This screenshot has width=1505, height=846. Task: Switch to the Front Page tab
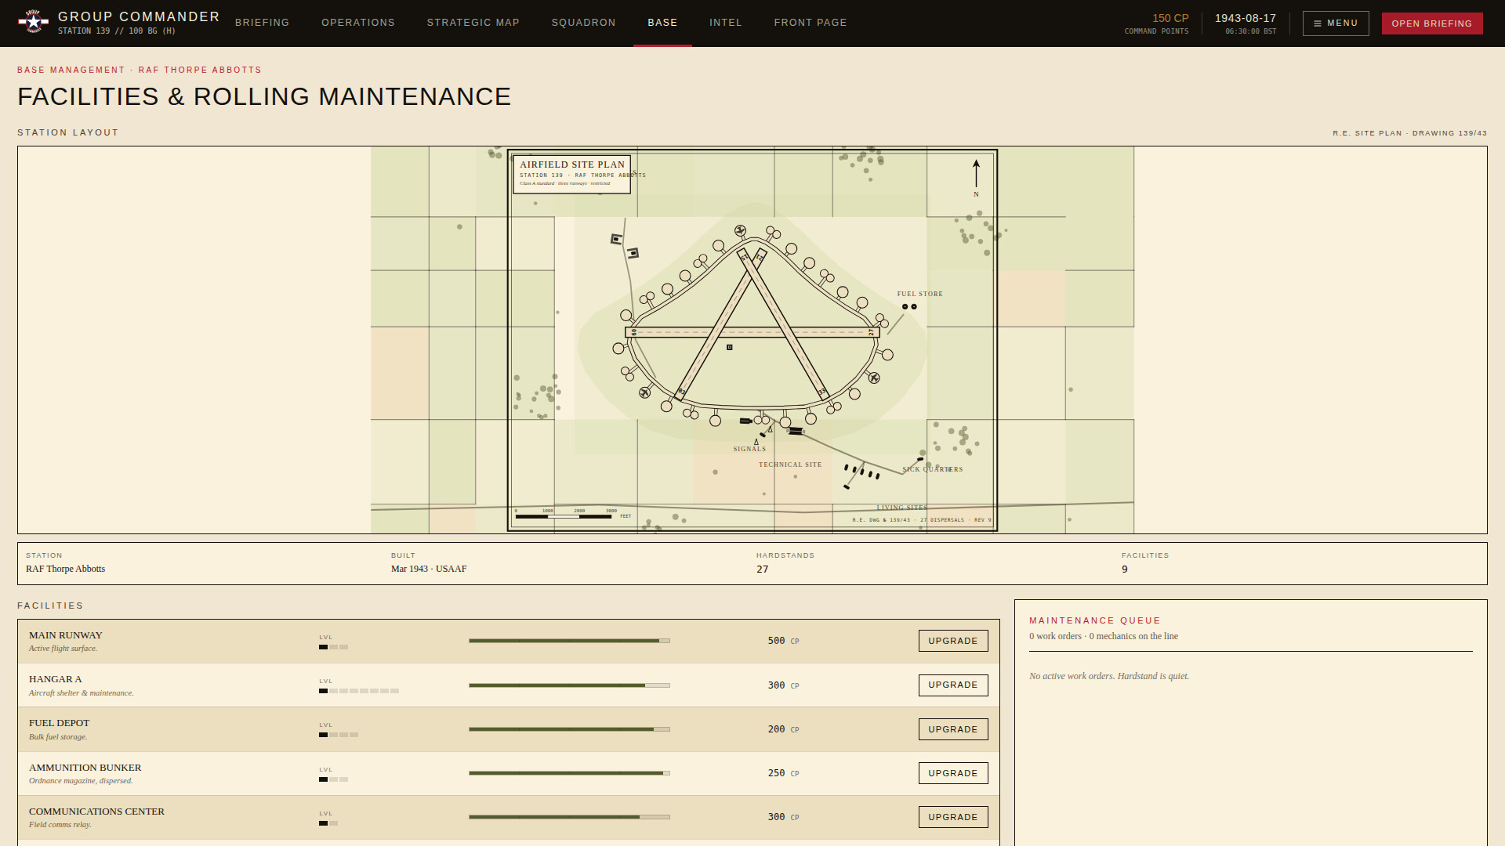[x=811, y=23]
